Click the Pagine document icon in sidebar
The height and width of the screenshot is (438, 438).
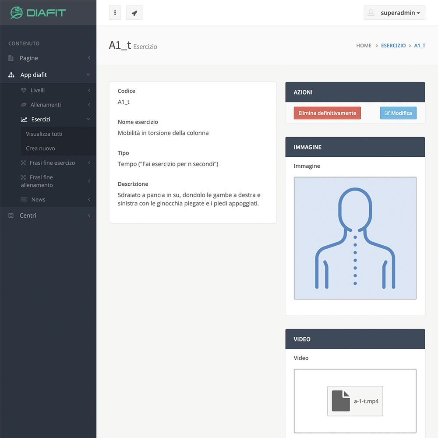[x=11, y=58]
